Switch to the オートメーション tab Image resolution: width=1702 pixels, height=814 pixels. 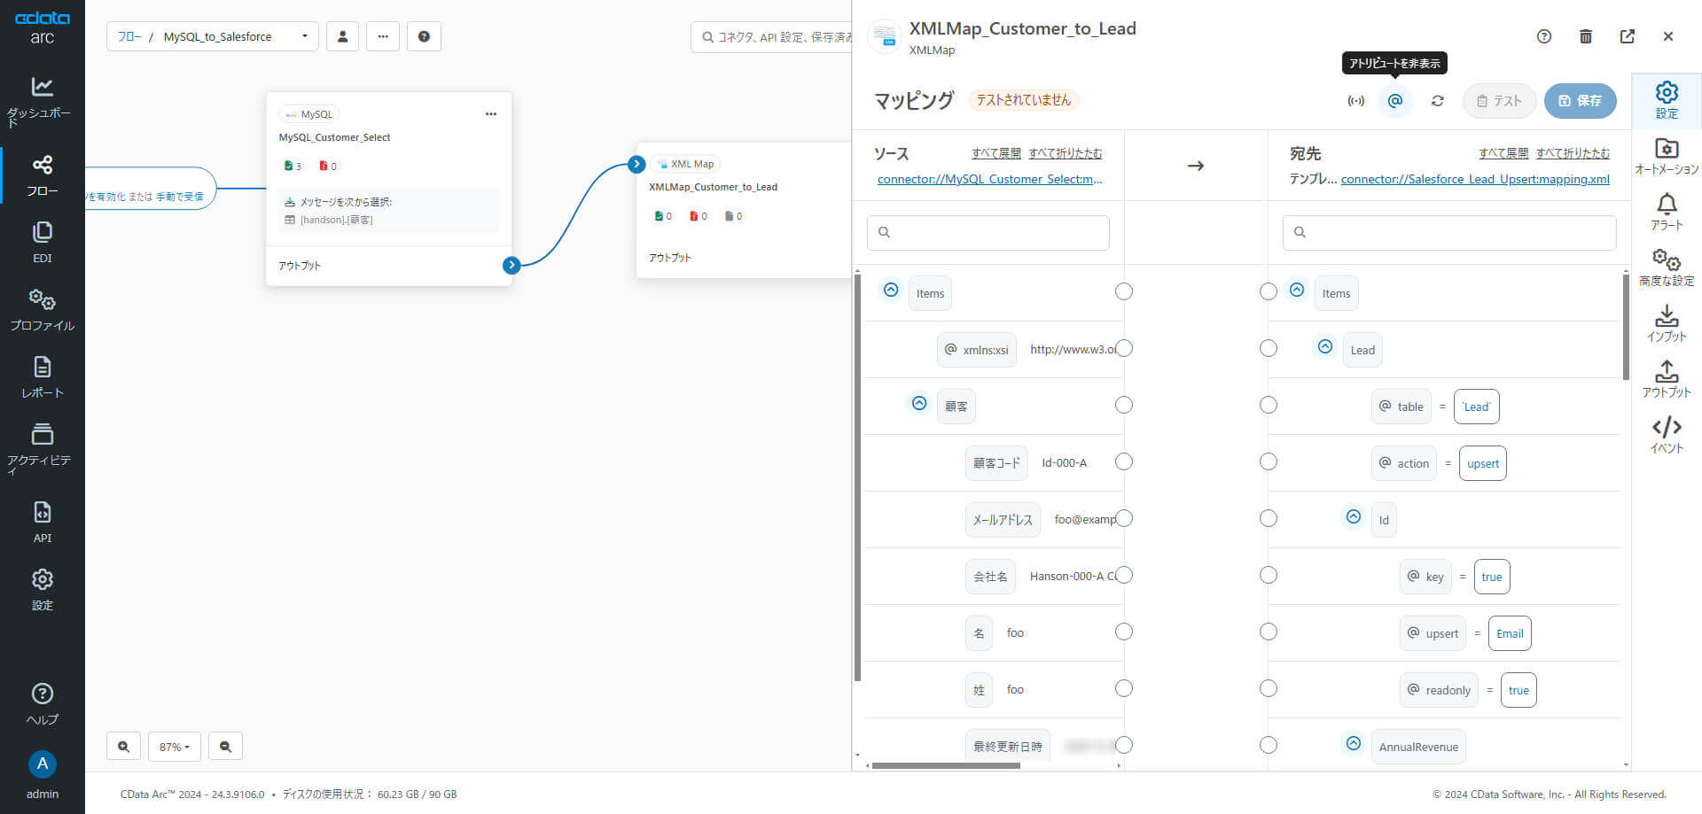[x=1667, y=157]
